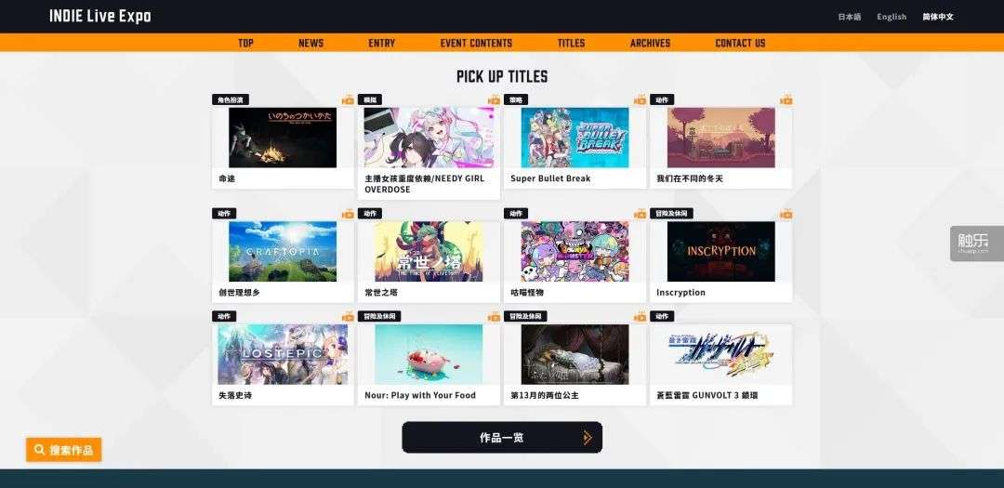Screen dimensions: 1004x488
Task: Click the INDIE Live Expo logo
Action: [100, 16]
